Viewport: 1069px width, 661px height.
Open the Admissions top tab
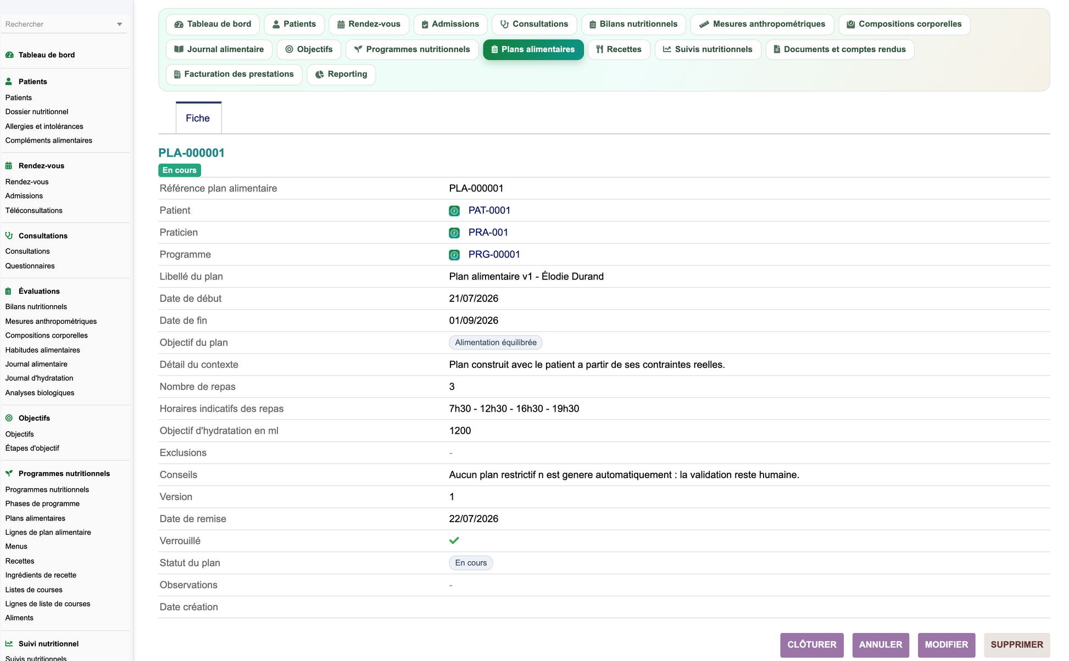click(x=450, y=24)
